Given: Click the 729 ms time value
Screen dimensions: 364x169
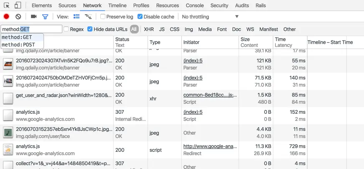Looking at the screenshot, I should [297, 146].
